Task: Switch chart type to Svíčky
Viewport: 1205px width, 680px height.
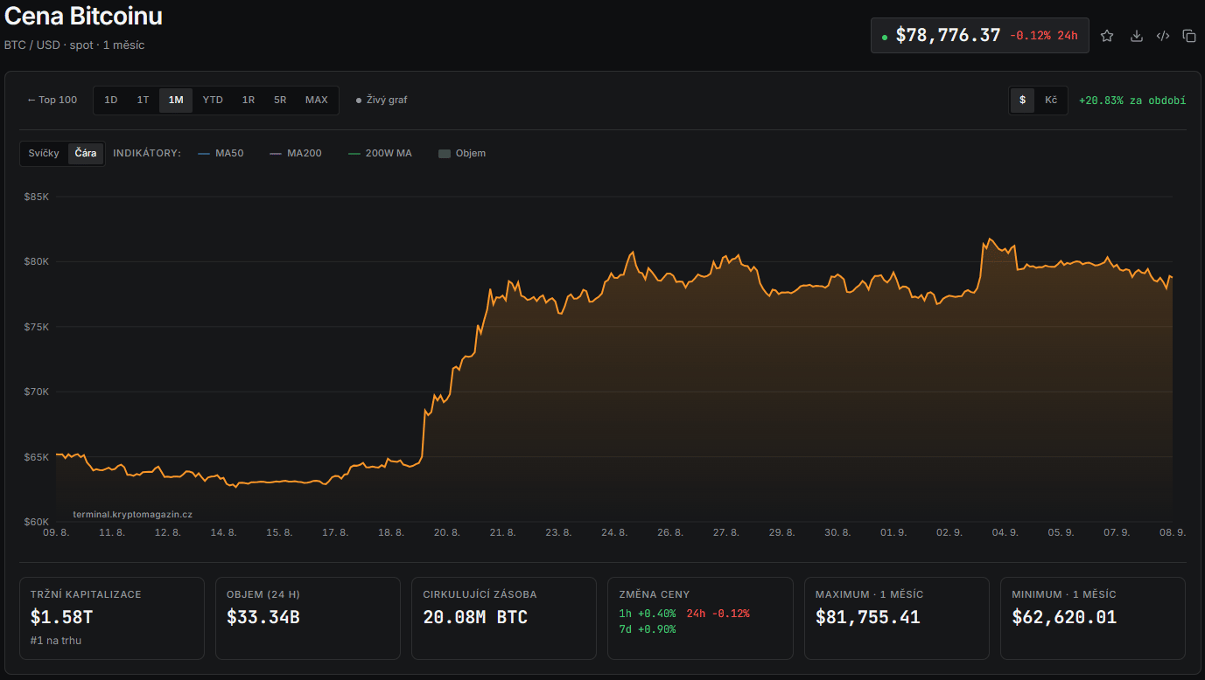Action: (44, 153)
